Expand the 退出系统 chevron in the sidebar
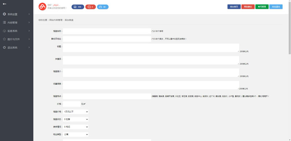The width and height of the screenshot is (291, 141). [x=29, y=48]
